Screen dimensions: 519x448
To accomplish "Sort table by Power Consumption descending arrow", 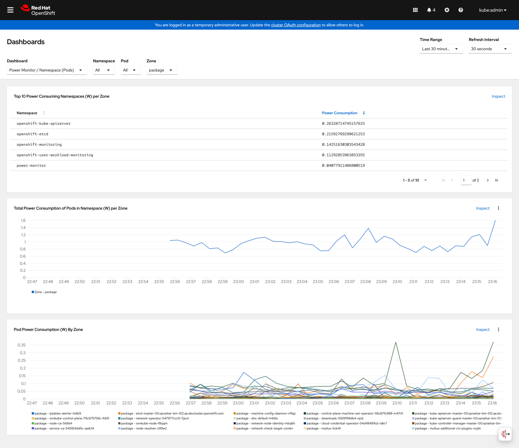I will (364, 113).
